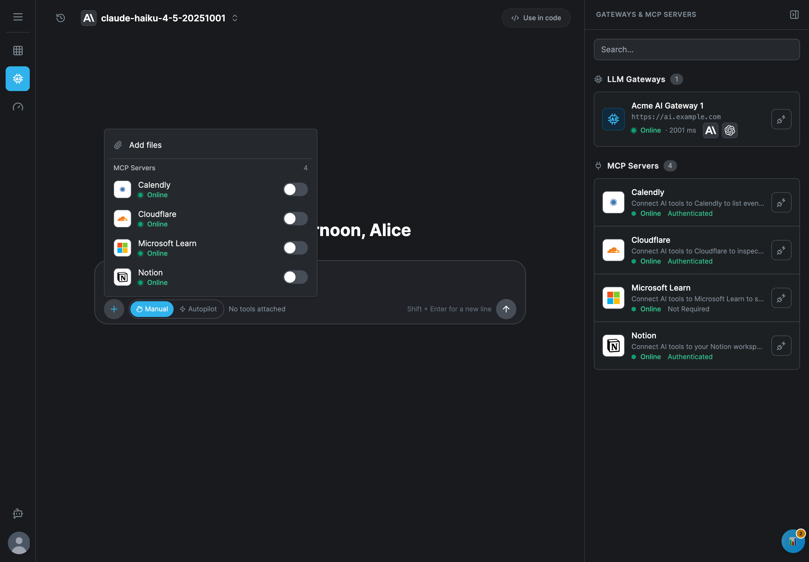The image size is (809, 562).
Task: Click '2001 ms' latency value
Action: click(682, 130)
